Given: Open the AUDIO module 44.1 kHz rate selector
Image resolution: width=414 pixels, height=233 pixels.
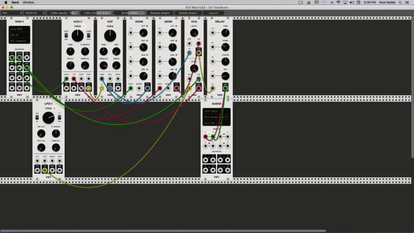Looking at the screenshot, I should 216,123.
